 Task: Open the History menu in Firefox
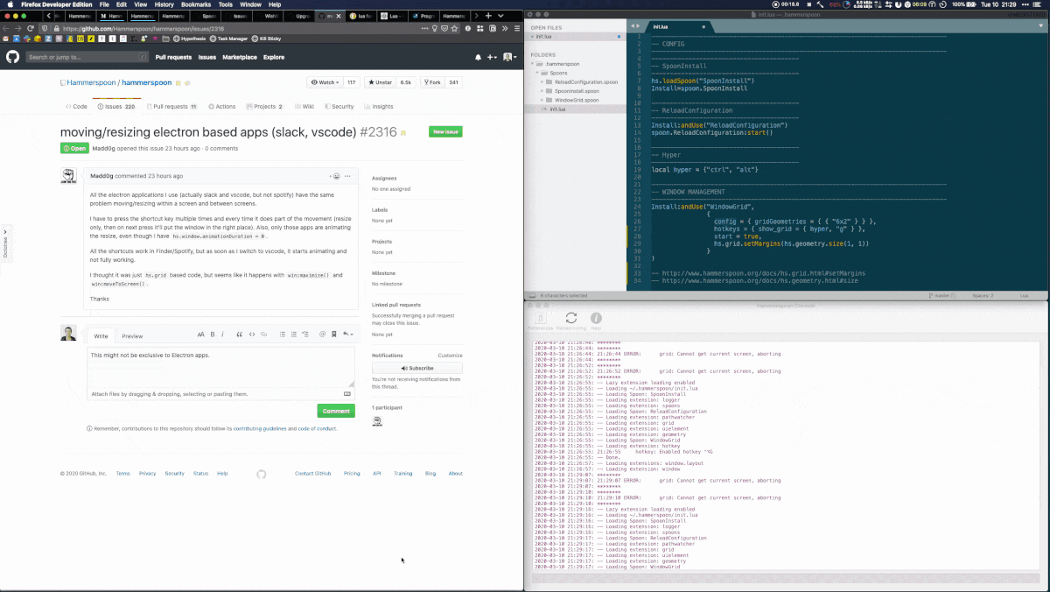[164, 4]
